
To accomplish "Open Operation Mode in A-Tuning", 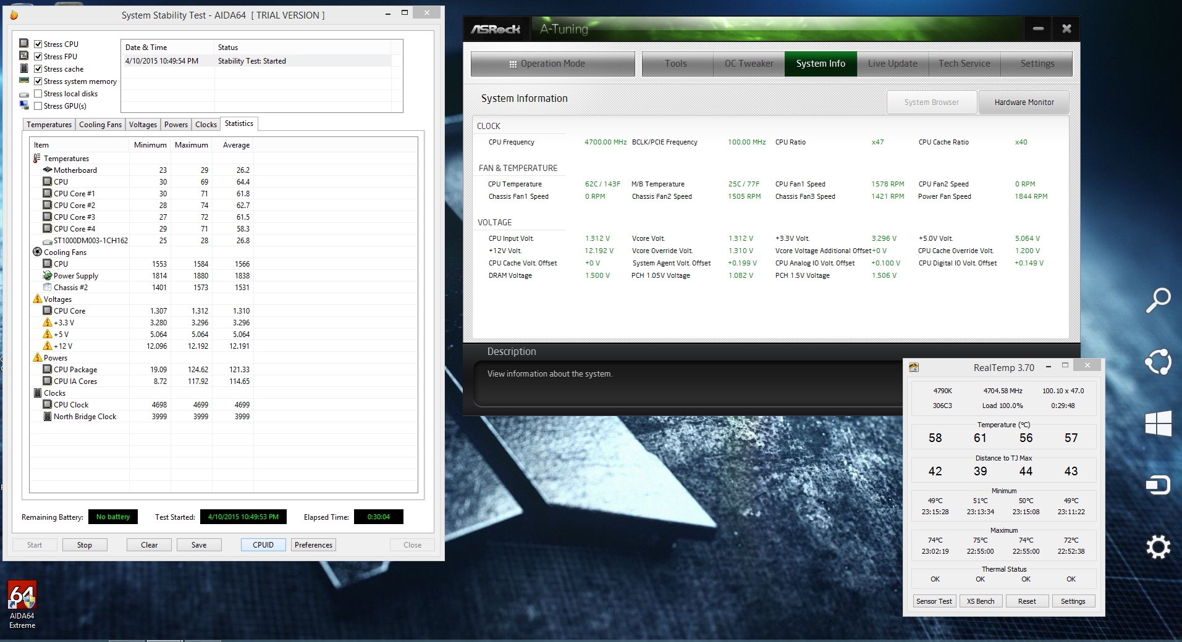I will point(553,64).
